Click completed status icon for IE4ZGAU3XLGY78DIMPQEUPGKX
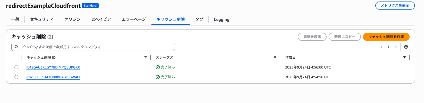This screenshot has width=424, height=103. pos(158,67)
